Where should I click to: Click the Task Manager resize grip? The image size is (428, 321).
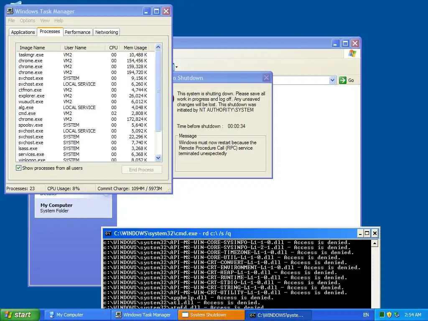click(169, 189)
